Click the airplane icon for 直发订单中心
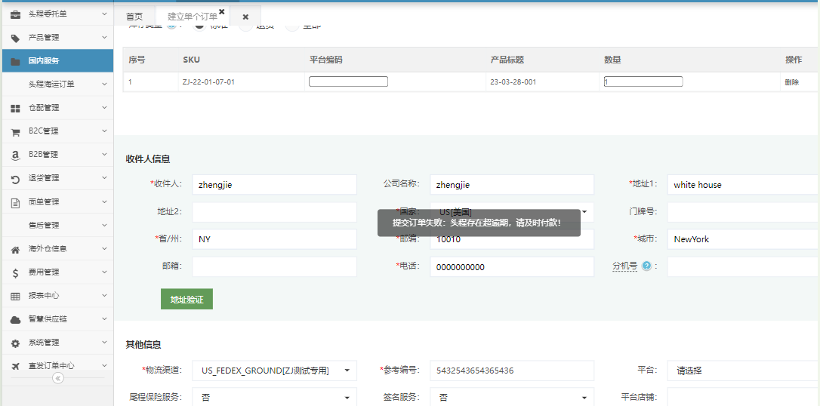Image resolution: width=820 pixels, height=406 pixels. pyautogui.click(x=16, y=366)
